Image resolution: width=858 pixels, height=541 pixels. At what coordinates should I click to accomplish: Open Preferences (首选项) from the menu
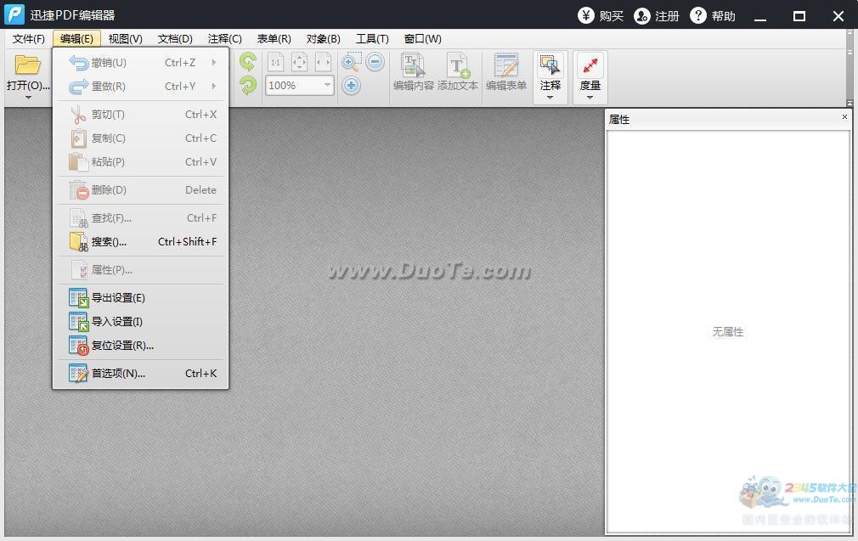(118, 374)
